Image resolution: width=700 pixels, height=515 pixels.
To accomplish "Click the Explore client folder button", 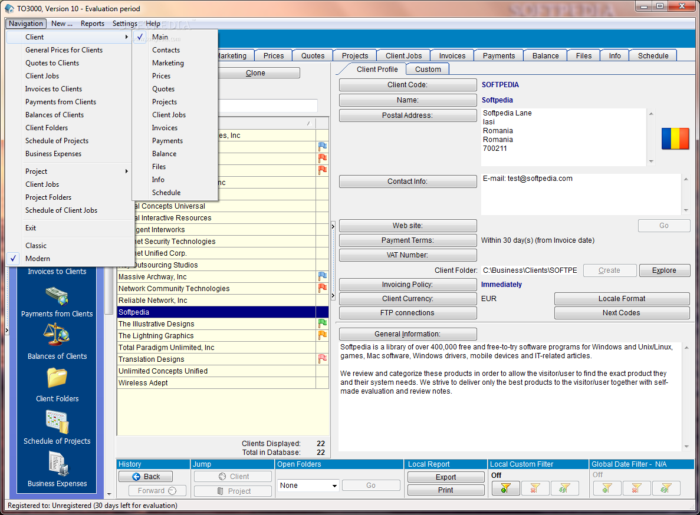I will [664, 270].
